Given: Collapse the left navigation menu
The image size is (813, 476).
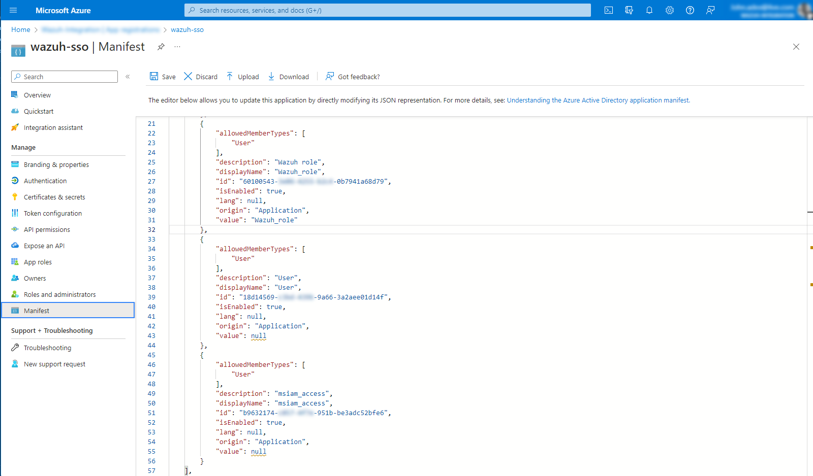Looking at the screenshot, I should coord(128,77).
